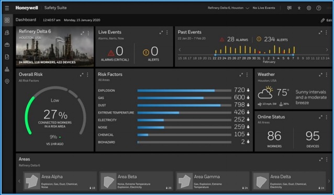
Task: Click the Honeywell logo
Action: (x=27, y=8)
